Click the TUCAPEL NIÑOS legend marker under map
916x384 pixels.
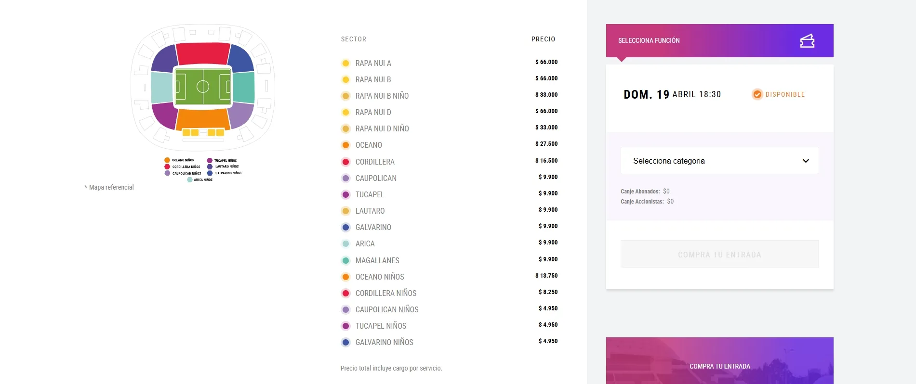tap(210, 160)
